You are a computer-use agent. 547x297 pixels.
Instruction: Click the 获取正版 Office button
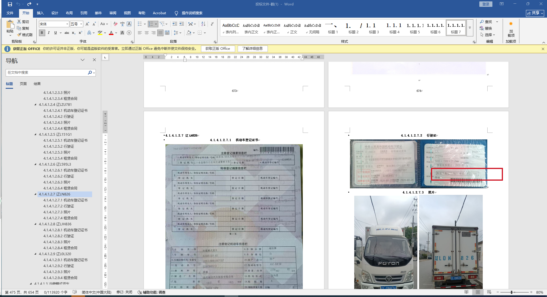click(x=218, y=49)
